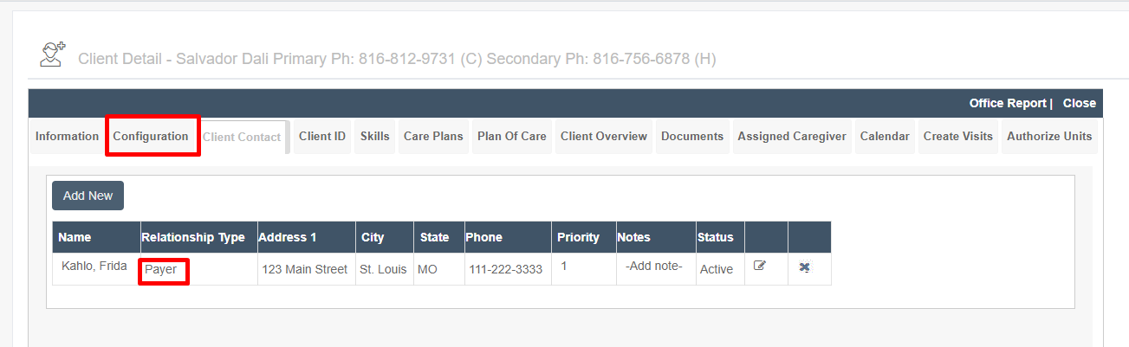Click the edit pencil icon for Frida Kahlo
This screenshot has width=1129, height=347.
pyautogui.click(x=760, y=267)
